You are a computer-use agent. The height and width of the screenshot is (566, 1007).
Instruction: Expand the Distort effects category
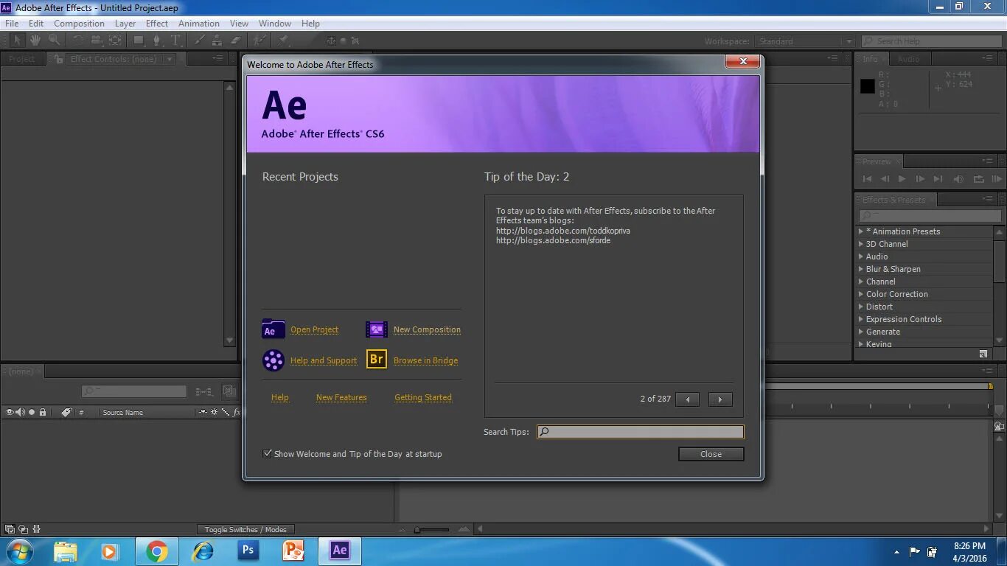click(861, 307)
